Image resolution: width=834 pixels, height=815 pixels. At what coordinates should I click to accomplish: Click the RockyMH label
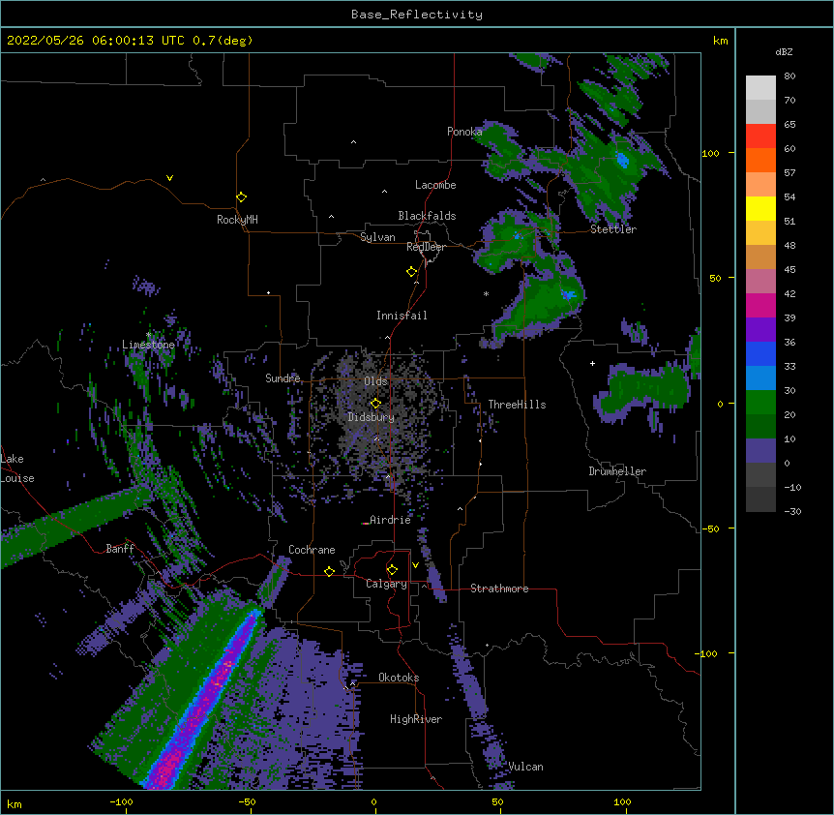pyautogui.click(x=237, y=220)
